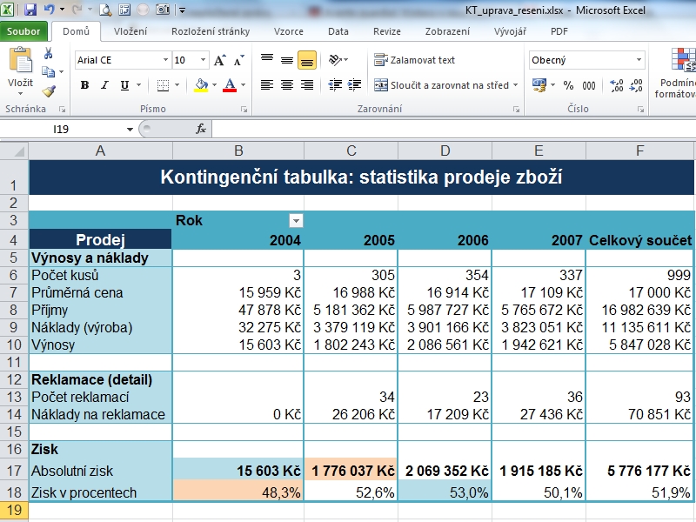
Task: Select the Format Painter brush icon
Action: point(49,90)
